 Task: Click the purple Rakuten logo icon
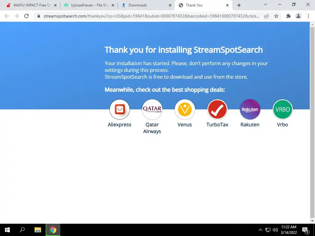tap(250, 109)
